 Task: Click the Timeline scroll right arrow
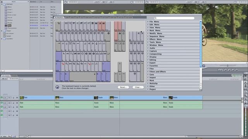click(240, 136)
